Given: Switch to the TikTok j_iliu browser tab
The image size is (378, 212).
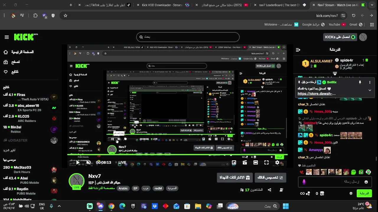Looking at the screenshot, I should (x=105, y=5).
